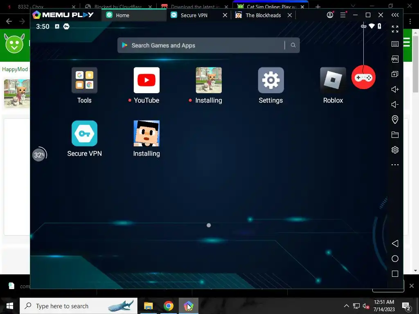419x314 pixels.
Task: Launch the YouTube app
Action: pos(146,80)
